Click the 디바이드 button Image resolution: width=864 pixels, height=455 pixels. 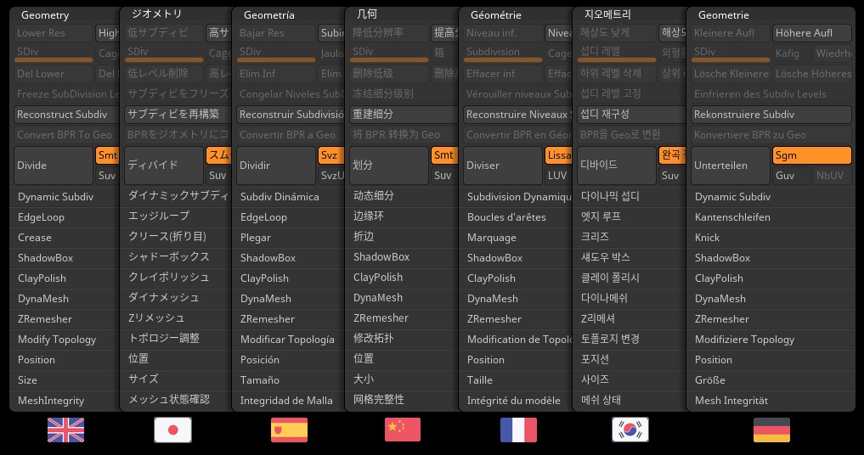pyautogui.click(x=617, y=166)
